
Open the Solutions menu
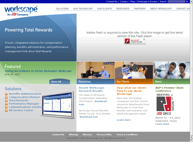tap(62, 9)
